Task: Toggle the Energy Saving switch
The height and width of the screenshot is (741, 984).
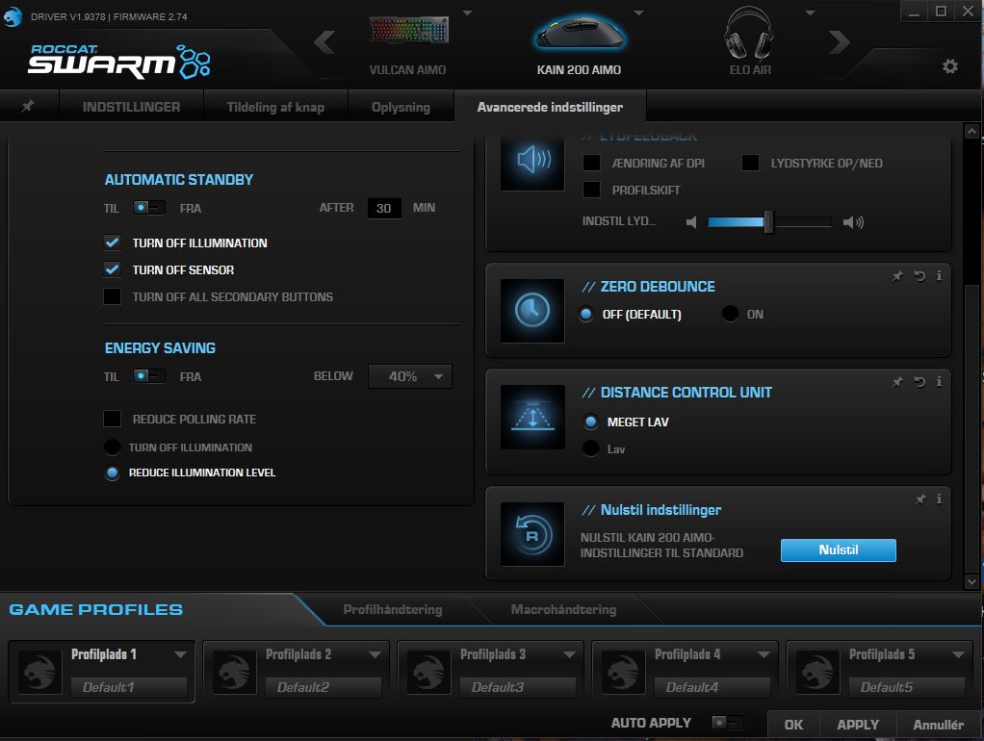Action: (x=148, y=376)
